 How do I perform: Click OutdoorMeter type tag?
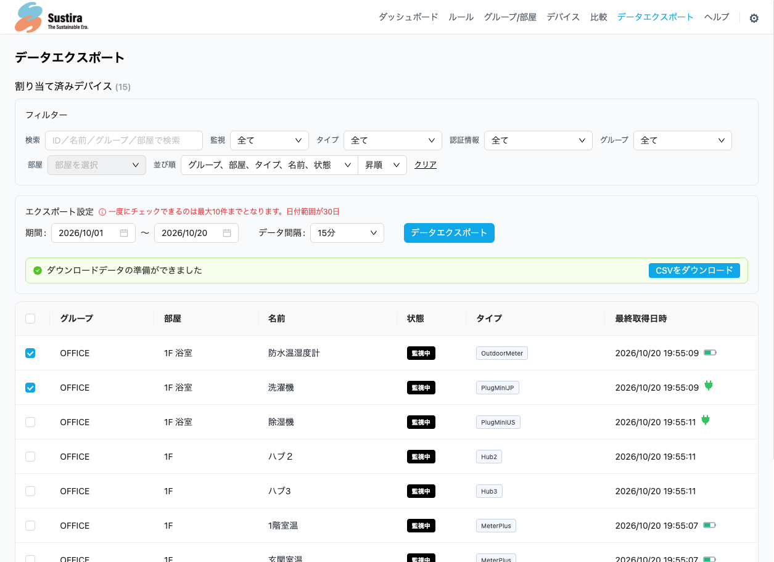[502, 353]
